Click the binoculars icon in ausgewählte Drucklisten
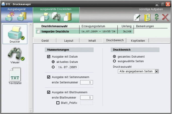Screen dimensions: 172x114 point(56,17)
